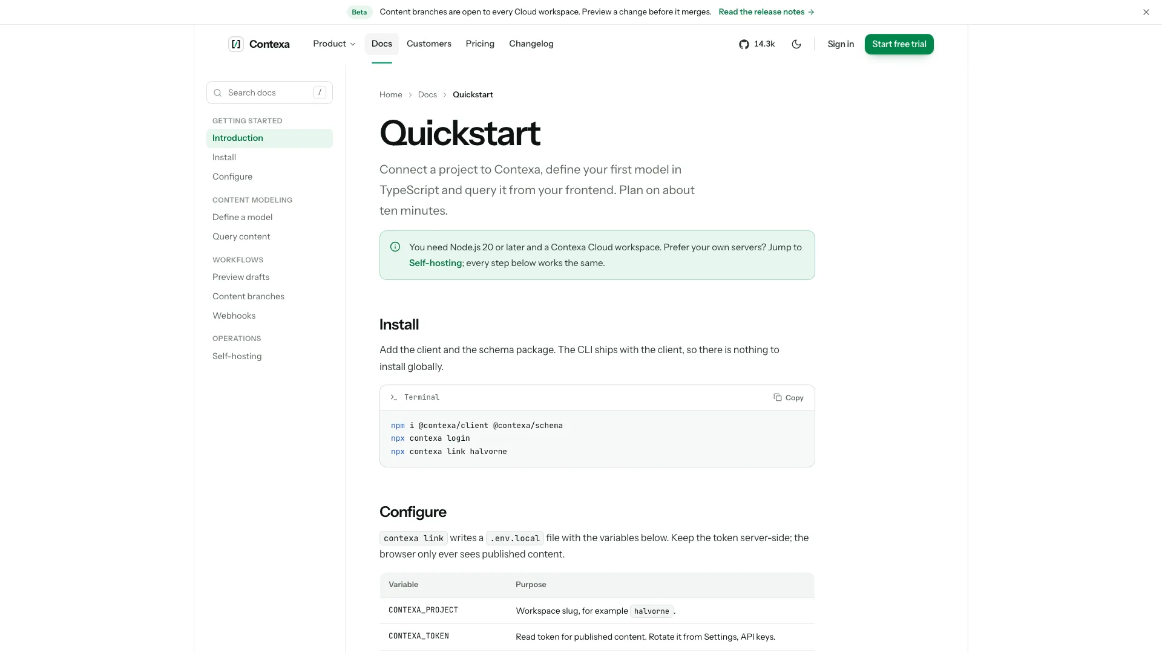Start the free trial
The image size is (1162, 653).
tap(899, 44)
